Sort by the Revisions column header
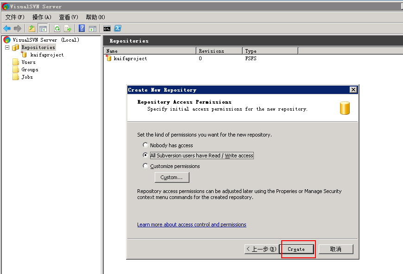Screen dimensions: 403x274 pos(219,51)
